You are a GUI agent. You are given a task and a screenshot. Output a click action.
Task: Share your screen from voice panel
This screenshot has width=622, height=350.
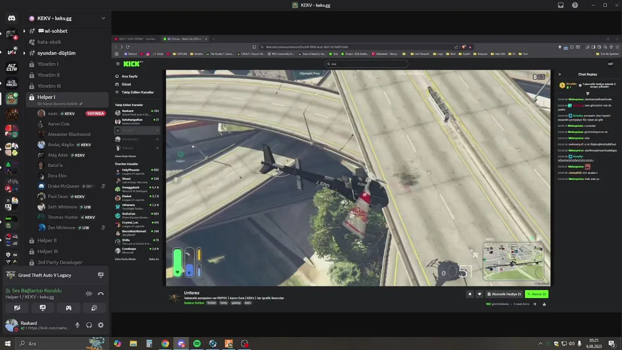tap(43, 308)
